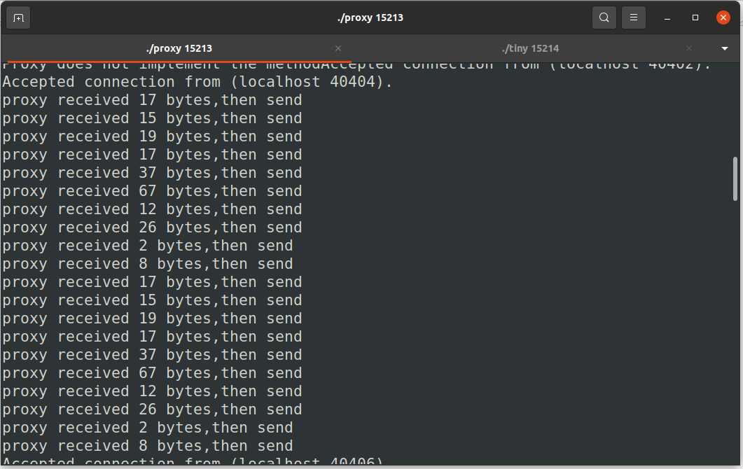Viewport: 743px width, 469px height.
Task: Expand the tab list dropdown arrow
Action: click(x=725, y=48)
